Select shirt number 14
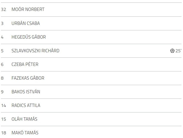The image size is (183, 138). click(4, 105)
